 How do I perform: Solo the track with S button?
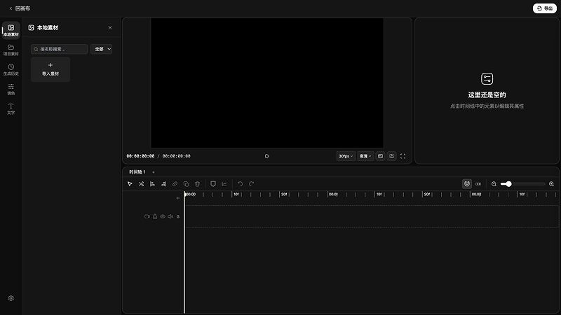[178, 216]
